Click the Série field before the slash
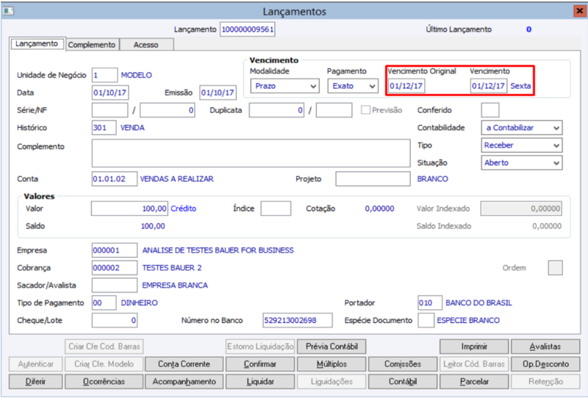 (x=110, y=110)
